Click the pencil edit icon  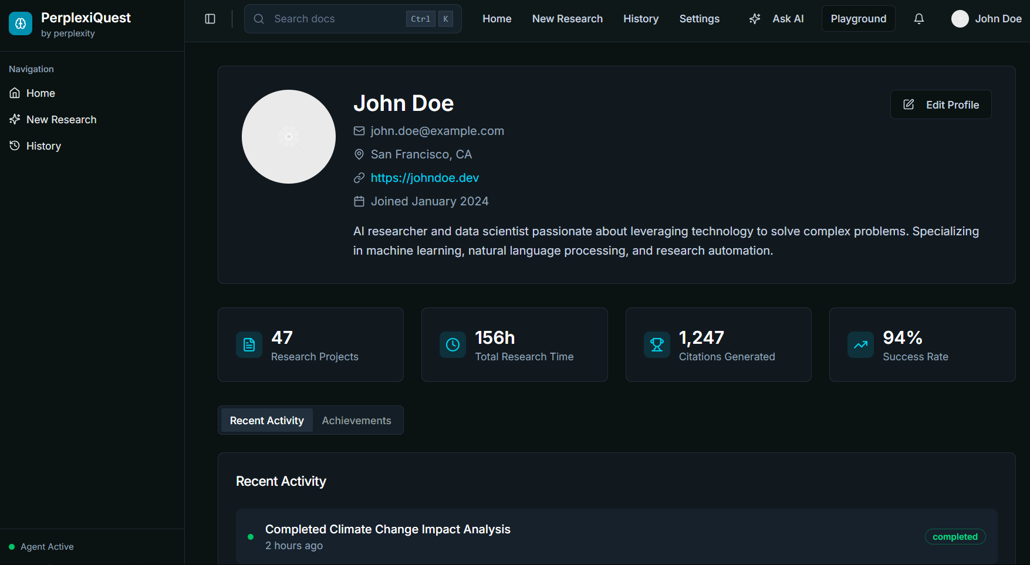tap(909, 104)
